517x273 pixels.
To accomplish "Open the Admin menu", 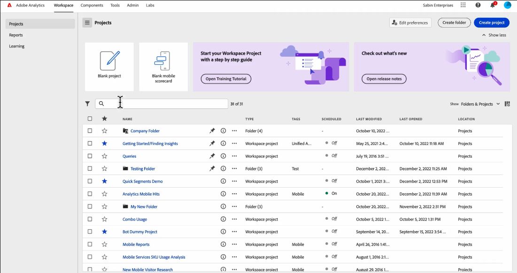I will (x=133, y=5).
